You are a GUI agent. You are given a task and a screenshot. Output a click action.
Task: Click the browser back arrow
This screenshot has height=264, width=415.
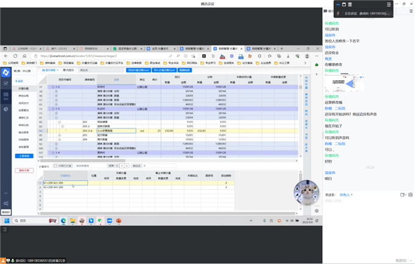tap(7, 56)
